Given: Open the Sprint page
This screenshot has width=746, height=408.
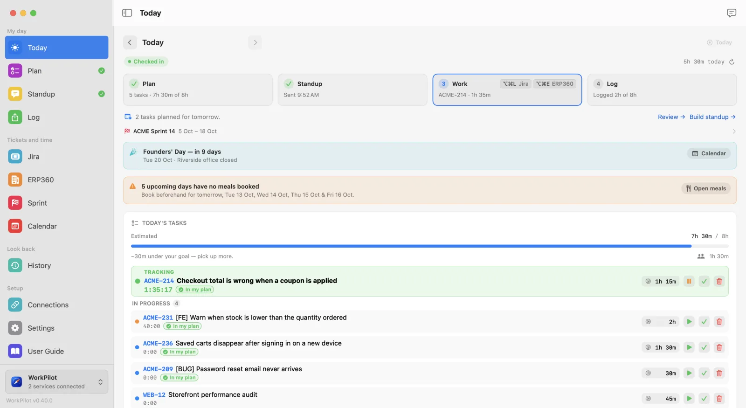Looking at the screenshot, I should 56,203.
